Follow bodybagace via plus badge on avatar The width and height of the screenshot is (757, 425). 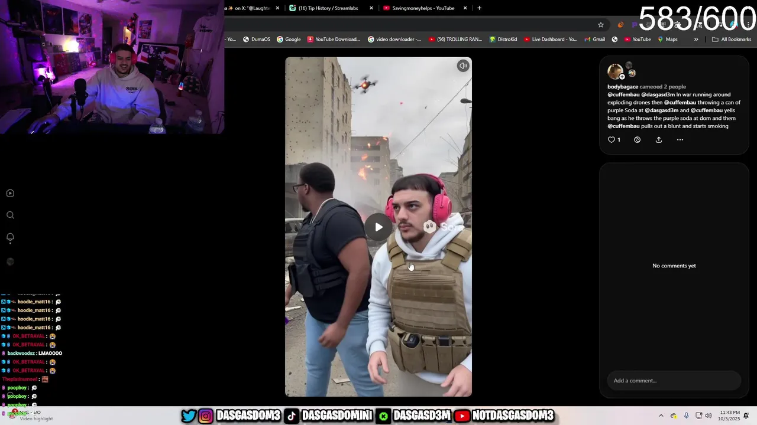(x=622, y=77)
